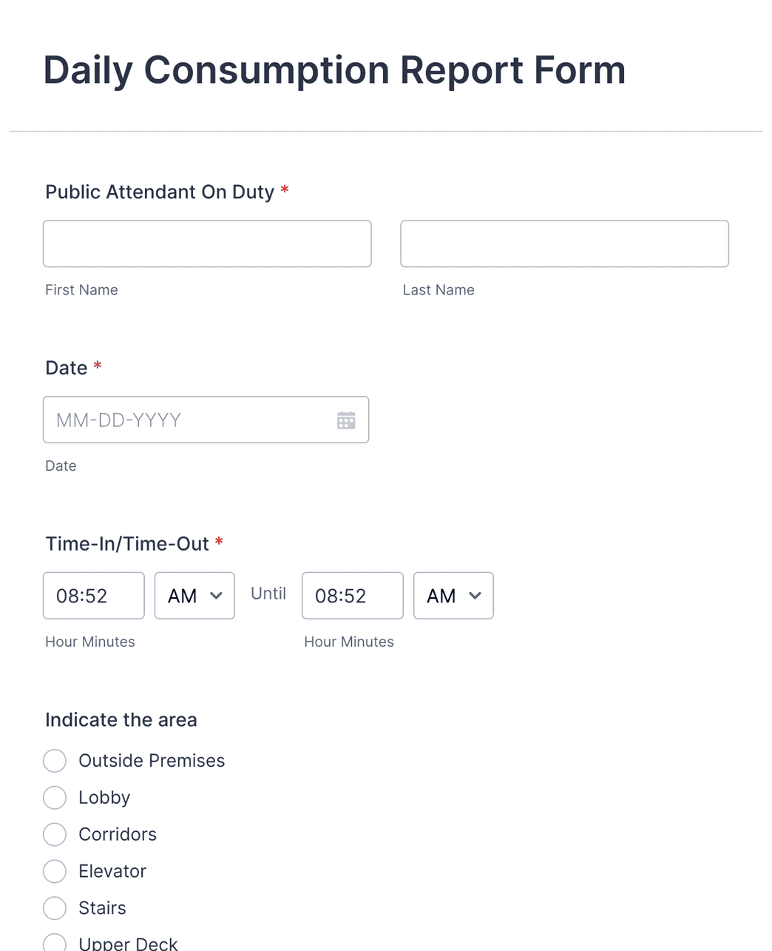Click the Daily Consumption Report Form title
The image size is (772, 951).
(x=334, y=70)
